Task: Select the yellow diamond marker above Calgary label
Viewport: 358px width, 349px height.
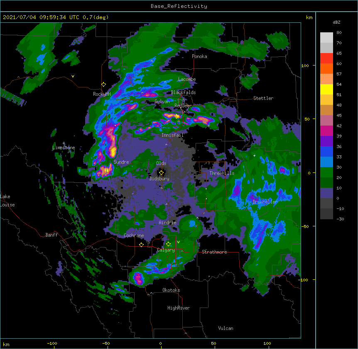Action: pyautogui.click(x=168, y=244)
